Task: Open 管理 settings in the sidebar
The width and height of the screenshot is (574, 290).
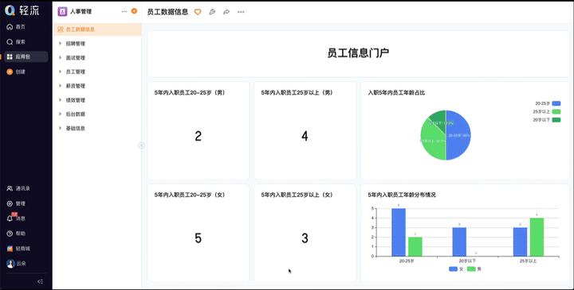Action: click(x=16, y=203)
